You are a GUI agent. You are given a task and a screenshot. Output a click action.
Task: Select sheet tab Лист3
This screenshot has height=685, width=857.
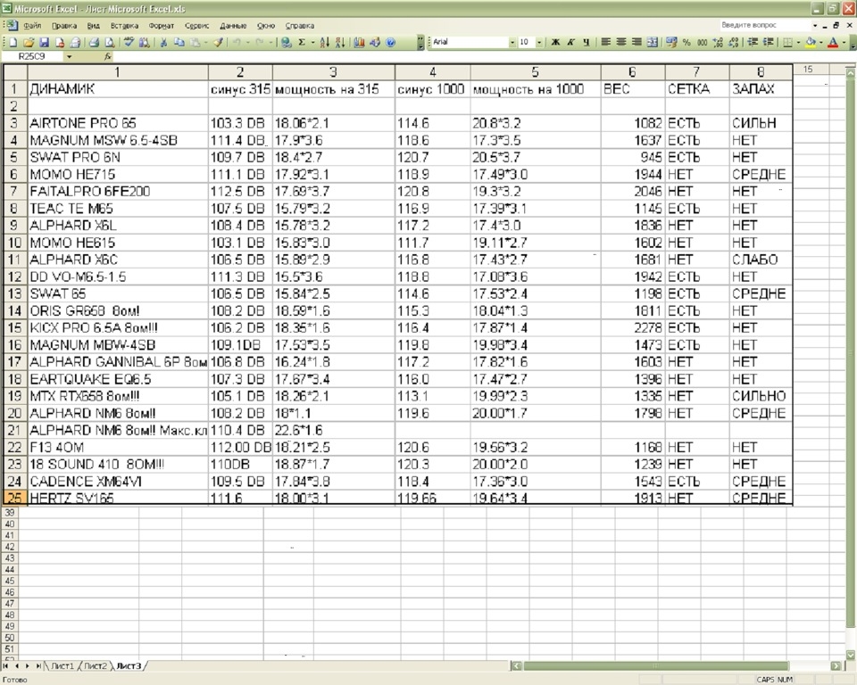pos(129,666)
